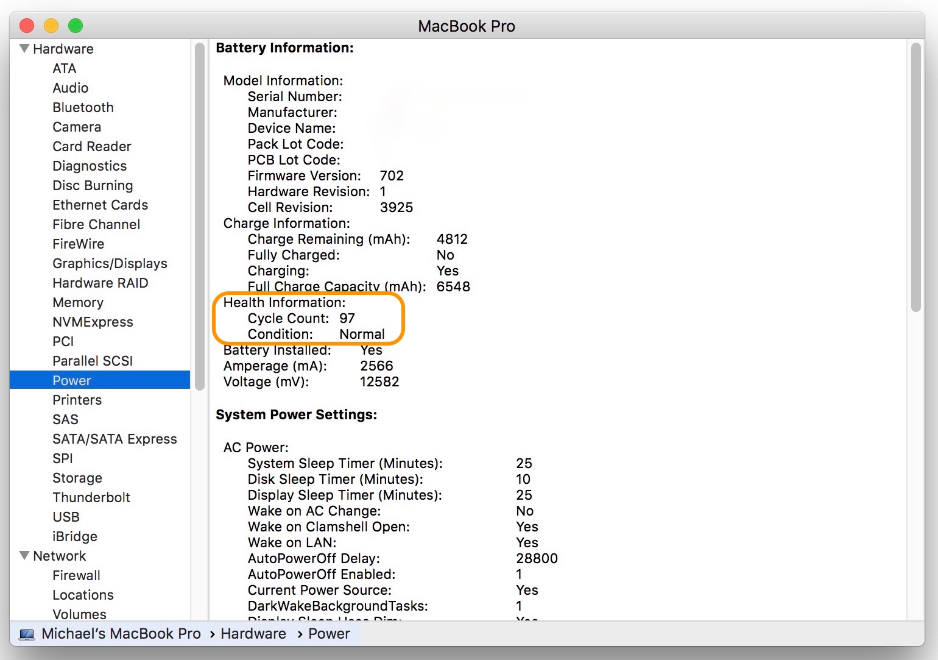Click the MacBook icon in path bar
Image resolution: width=938 pixels, height=660 pixels.
27,634
